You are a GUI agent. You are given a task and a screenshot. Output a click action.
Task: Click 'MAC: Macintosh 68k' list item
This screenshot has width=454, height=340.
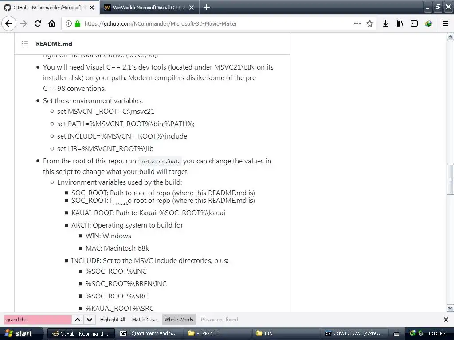117,248
